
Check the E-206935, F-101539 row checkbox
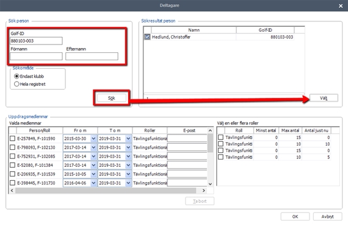(12, 174)
